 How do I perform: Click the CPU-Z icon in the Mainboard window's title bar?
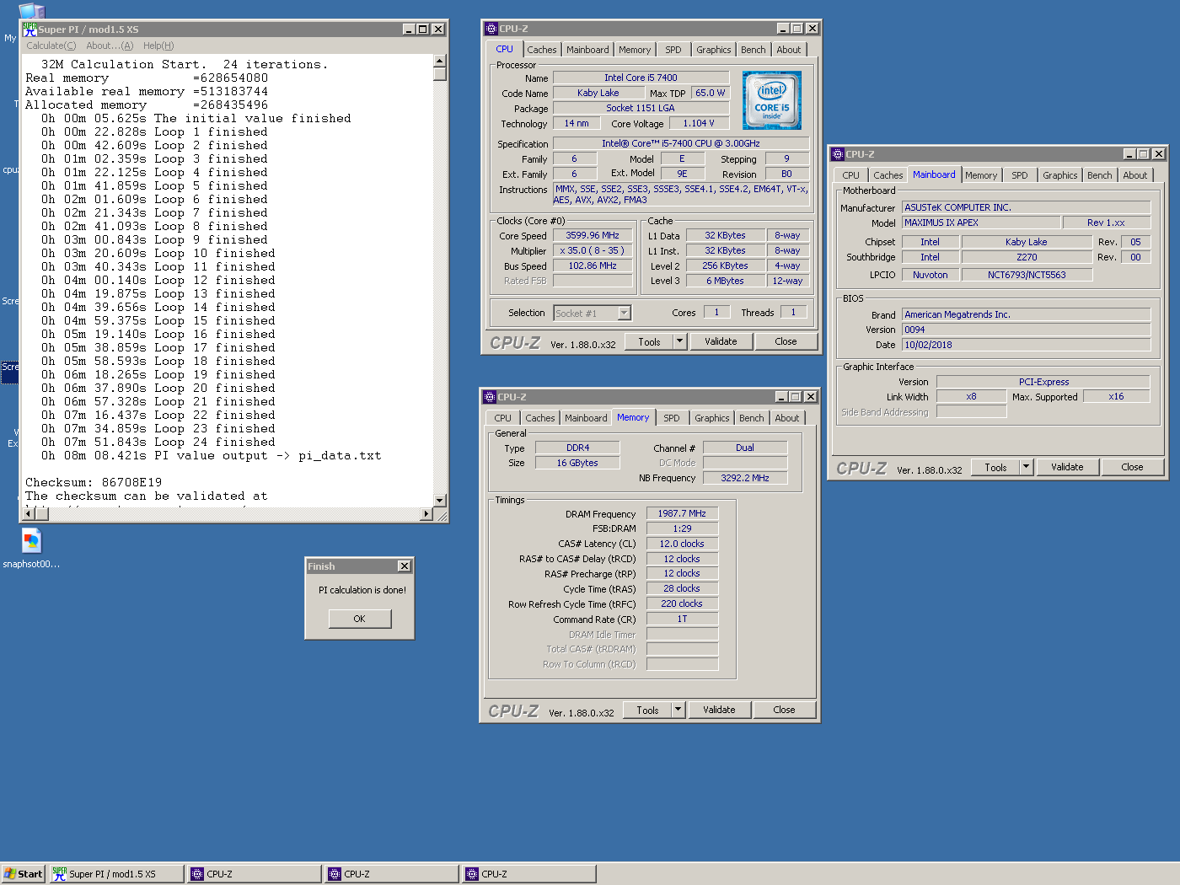[x=838, y=154]
